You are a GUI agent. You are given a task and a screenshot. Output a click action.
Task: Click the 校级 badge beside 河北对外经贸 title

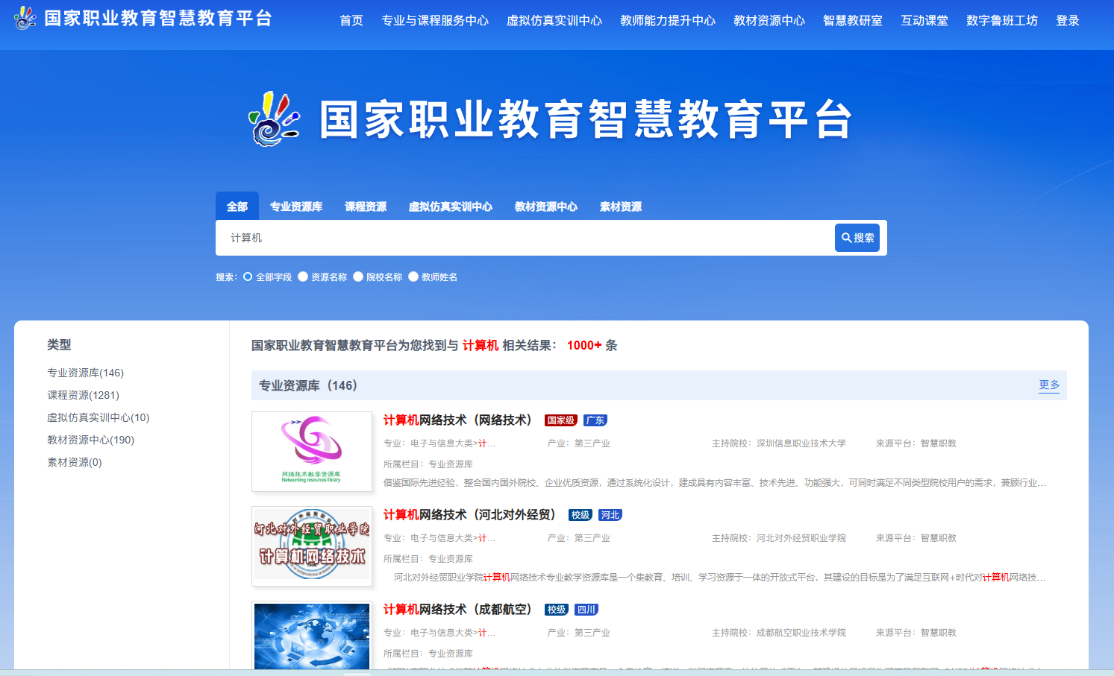(x=581, y=515)
